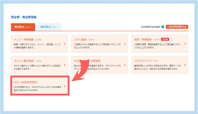This screenshot has height=114, width=198.
Task: Click the chevron on スキル登録 card
Action: point(125,44)
